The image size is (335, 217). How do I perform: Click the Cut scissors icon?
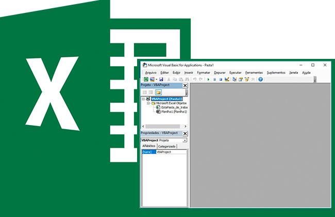pos(169,80)
